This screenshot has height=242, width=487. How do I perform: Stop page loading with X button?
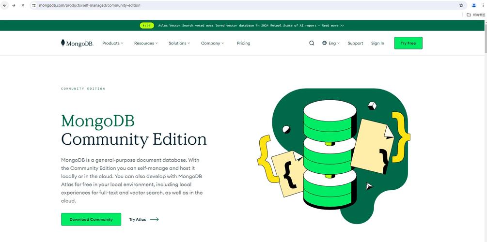[x=23, y=5]
